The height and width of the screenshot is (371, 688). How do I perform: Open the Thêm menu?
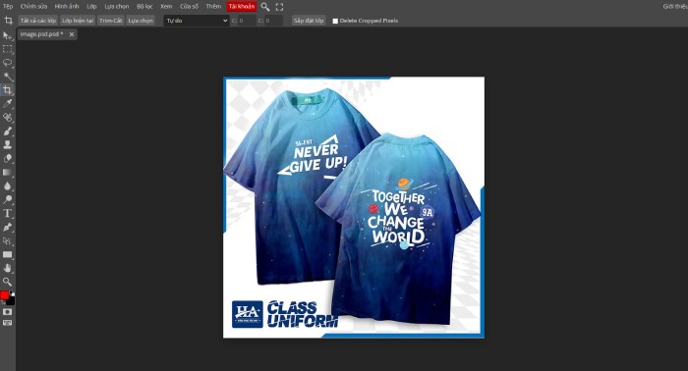point(213,6)
